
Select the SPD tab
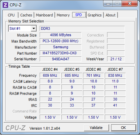tap(79, 15)
